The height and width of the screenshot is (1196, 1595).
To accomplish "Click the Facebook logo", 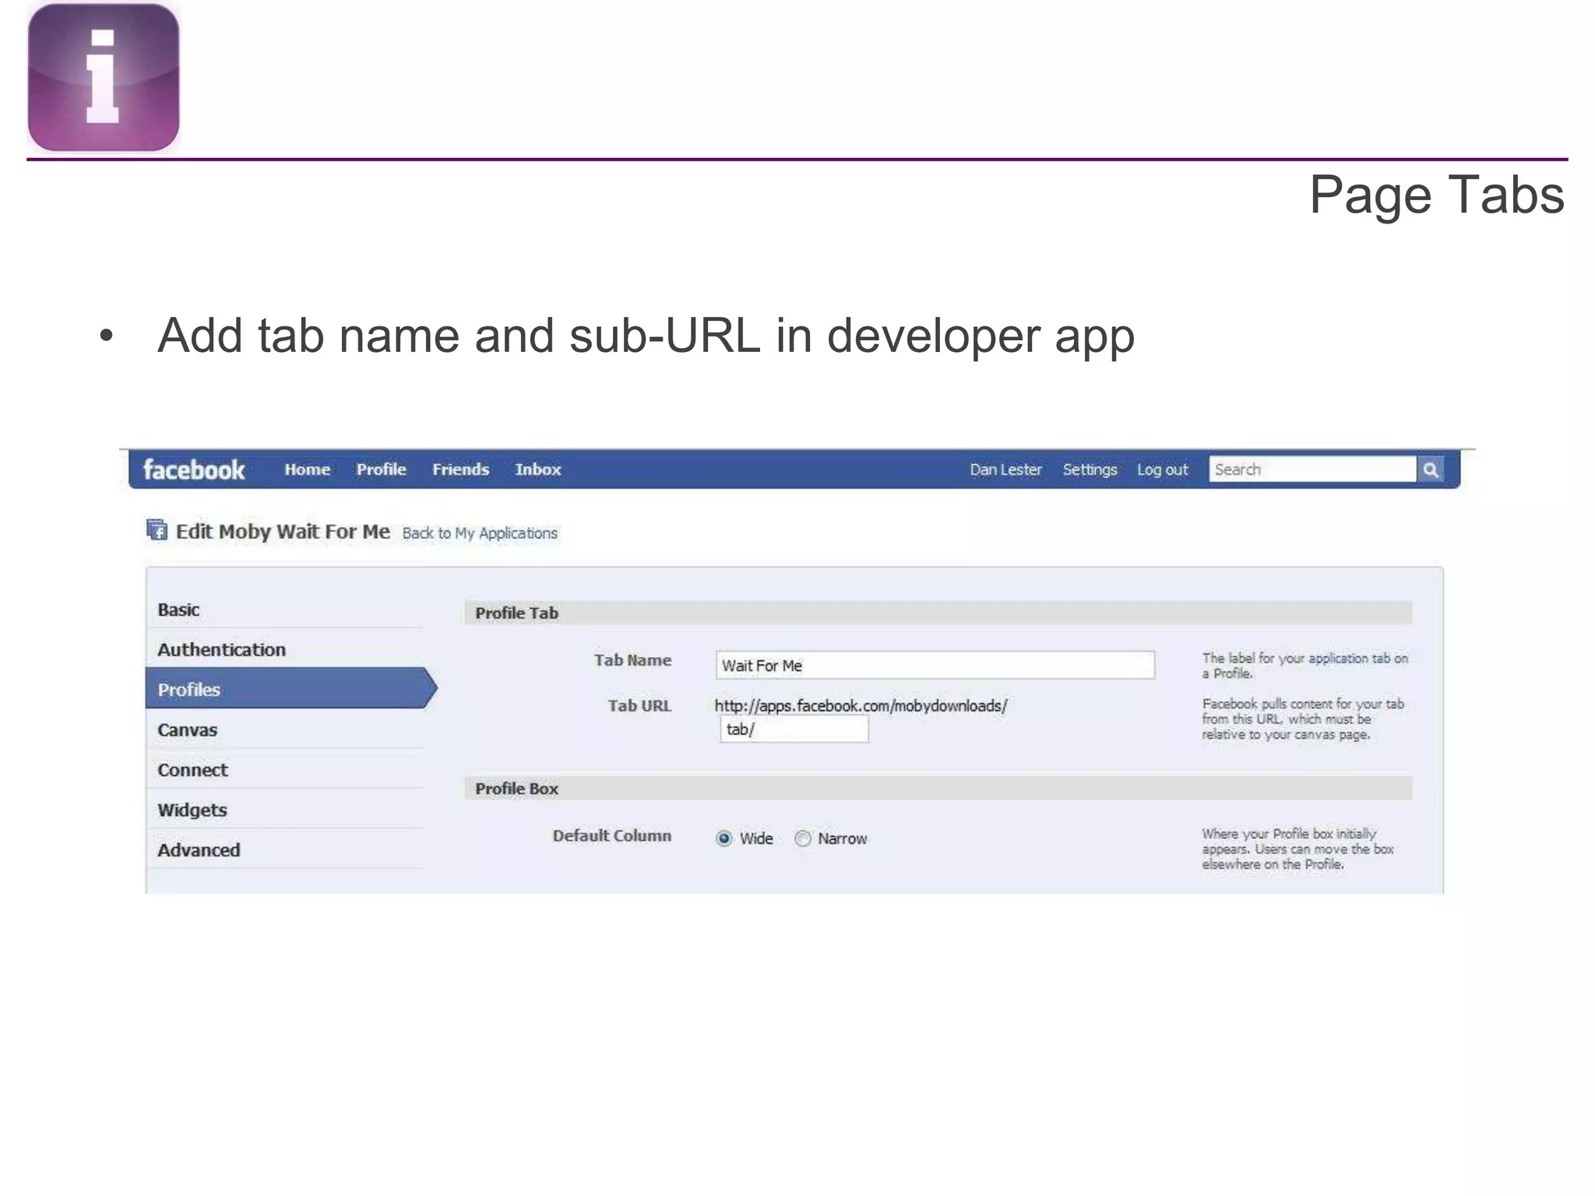I will 194,470.
